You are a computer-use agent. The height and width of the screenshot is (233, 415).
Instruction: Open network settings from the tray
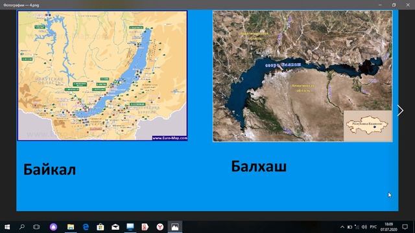coord(357,227)
